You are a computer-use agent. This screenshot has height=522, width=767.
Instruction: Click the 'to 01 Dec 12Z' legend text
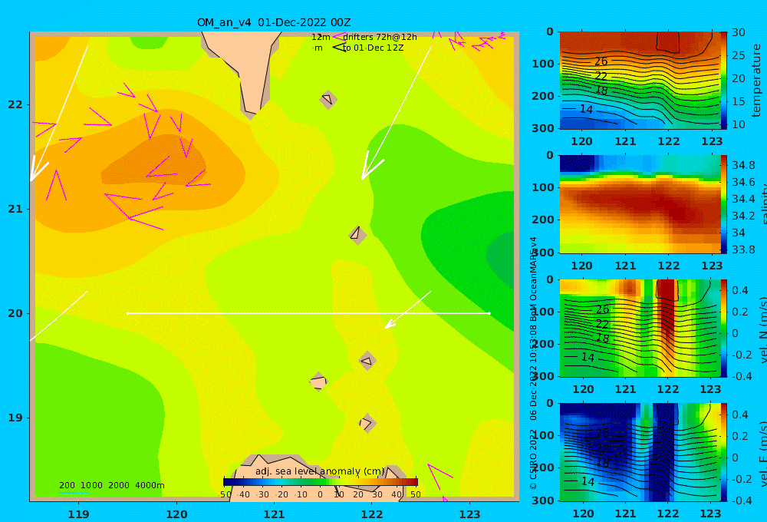(374, 48)
